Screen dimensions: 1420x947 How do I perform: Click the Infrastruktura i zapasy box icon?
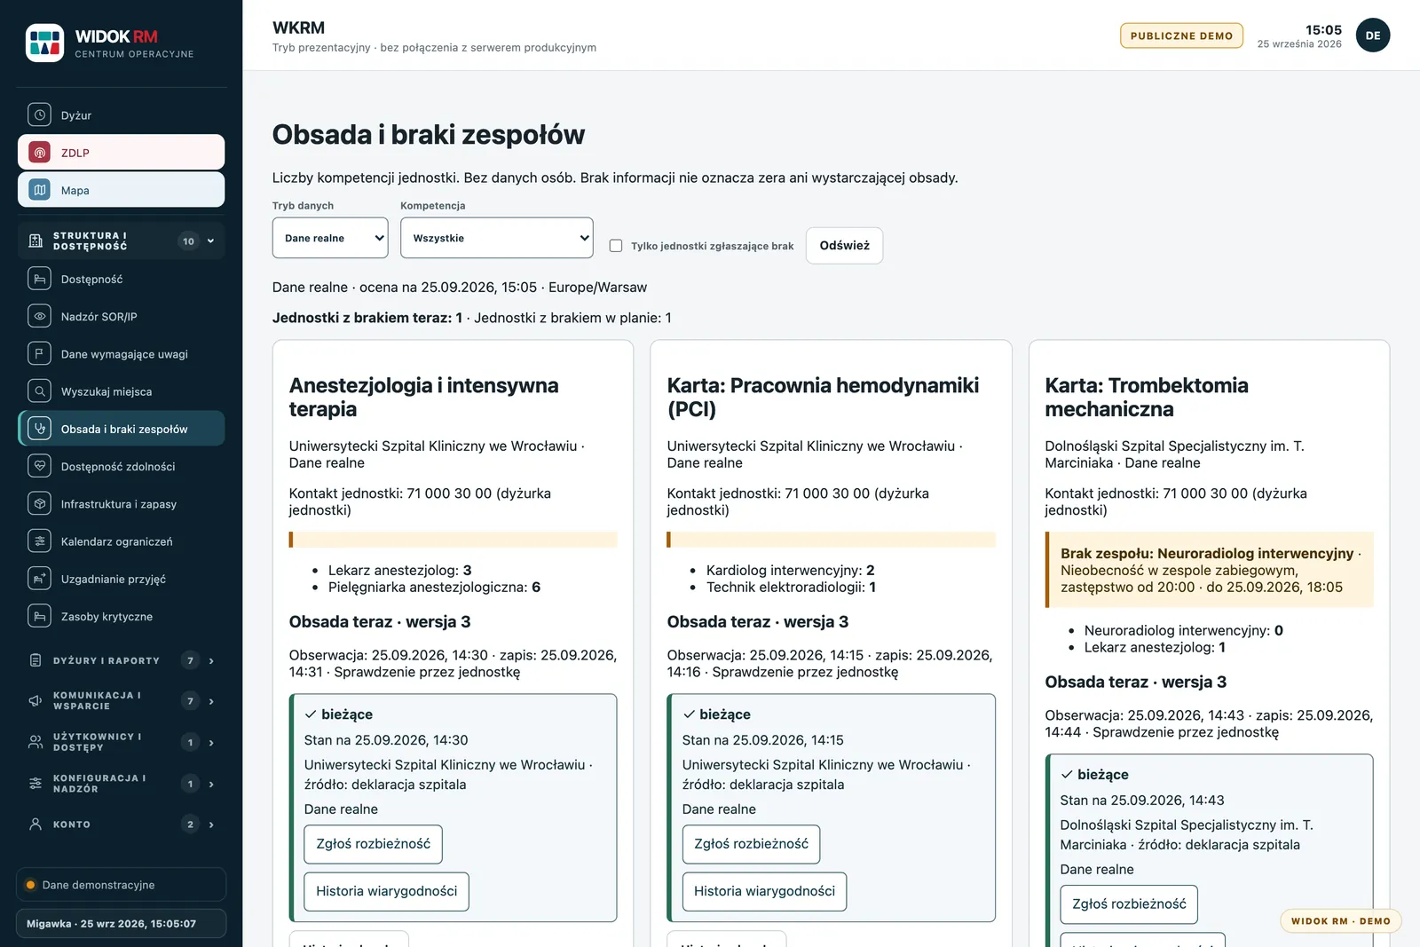point(39,503)
